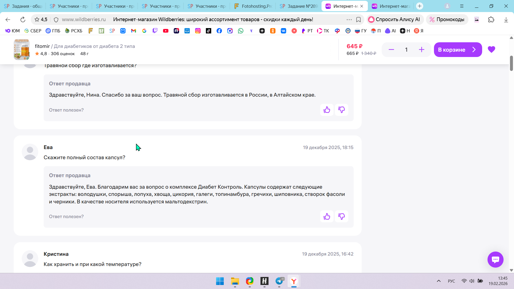Image resolution: width=514 pixels, height=289 pixels.
Task: Bookmark this page in the address bar
Action: pos(358,20)
